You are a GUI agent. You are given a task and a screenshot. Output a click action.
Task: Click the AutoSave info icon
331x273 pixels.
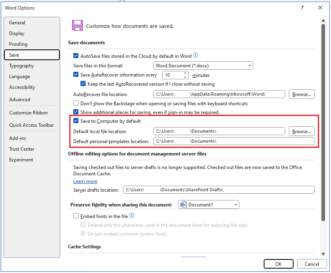point(196,55)
